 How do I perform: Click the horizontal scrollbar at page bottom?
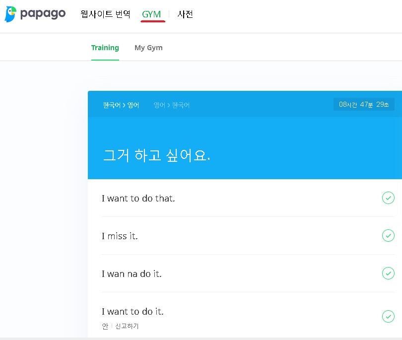(201, 338)
